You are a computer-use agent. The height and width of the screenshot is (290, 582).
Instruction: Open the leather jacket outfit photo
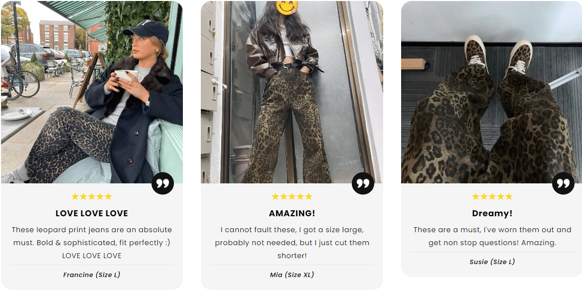coord(291,92)
